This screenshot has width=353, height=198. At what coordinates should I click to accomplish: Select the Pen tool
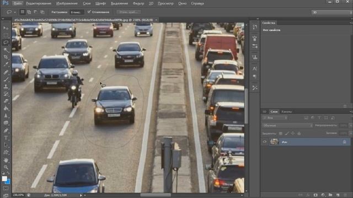pos(6,130)
